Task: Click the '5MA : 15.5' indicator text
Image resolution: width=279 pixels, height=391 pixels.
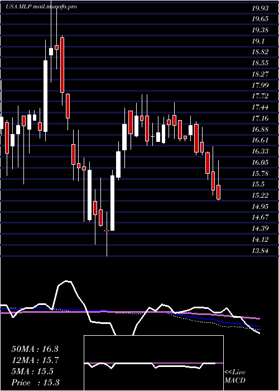Action: [32, 371]
